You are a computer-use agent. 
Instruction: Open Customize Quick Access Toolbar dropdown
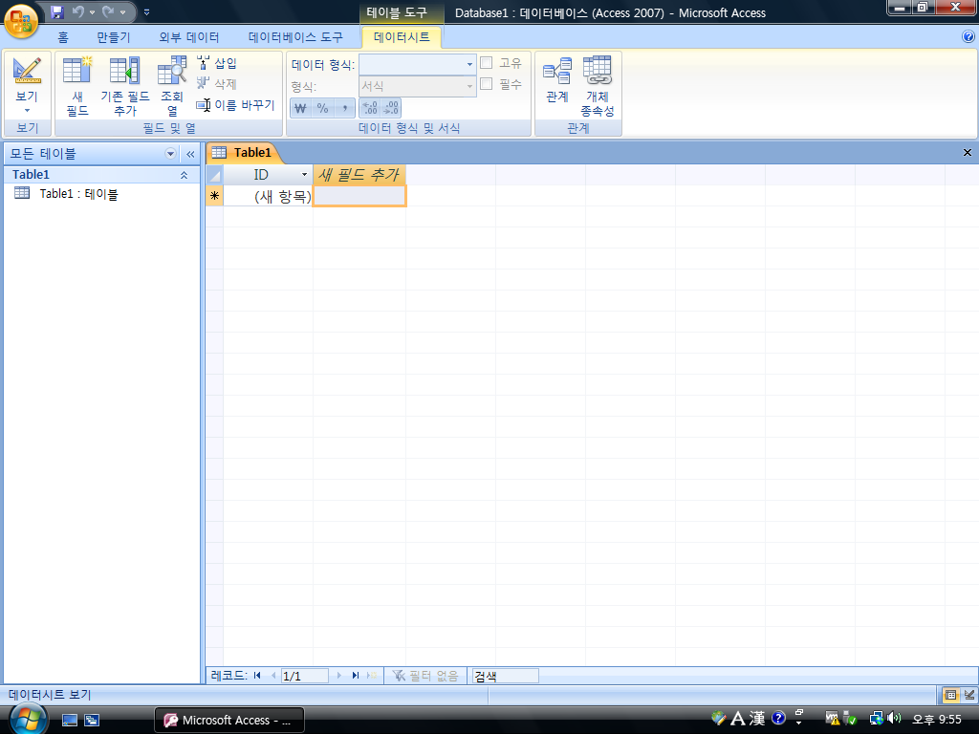coord(146,11)
